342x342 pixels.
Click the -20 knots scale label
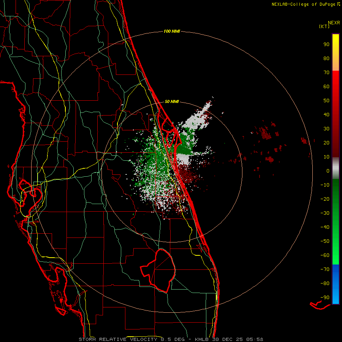[325, 199]
